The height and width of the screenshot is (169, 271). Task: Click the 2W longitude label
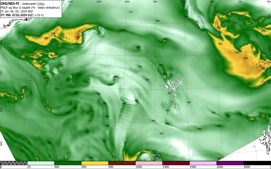[x=240, y=2]
